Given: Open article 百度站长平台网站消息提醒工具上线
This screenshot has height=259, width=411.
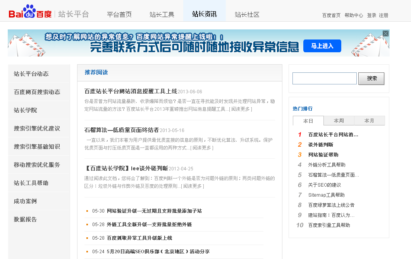Looking at the screenshot, I should (131, 91).
